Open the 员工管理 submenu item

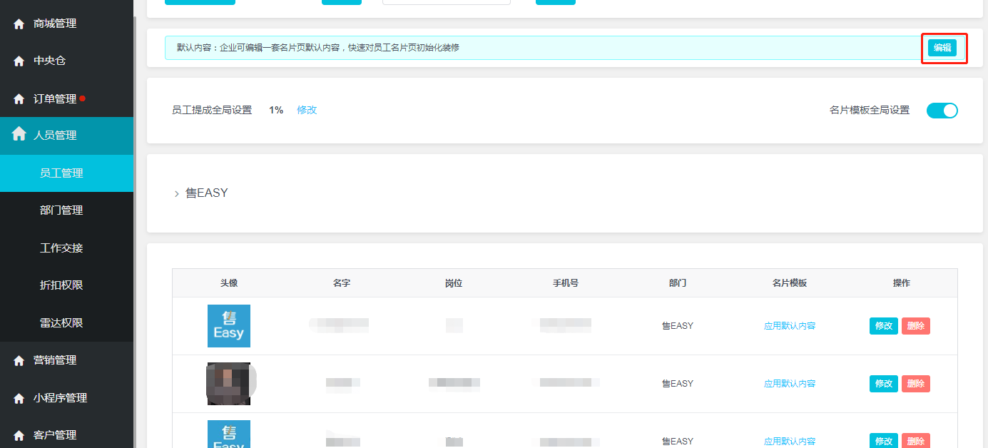[61, 173]
